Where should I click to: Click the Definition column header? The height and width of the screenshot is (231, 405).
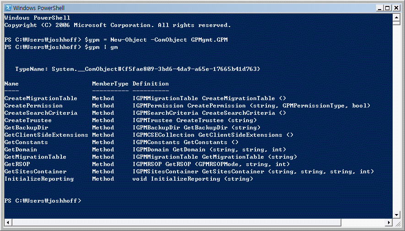[151, 84]
